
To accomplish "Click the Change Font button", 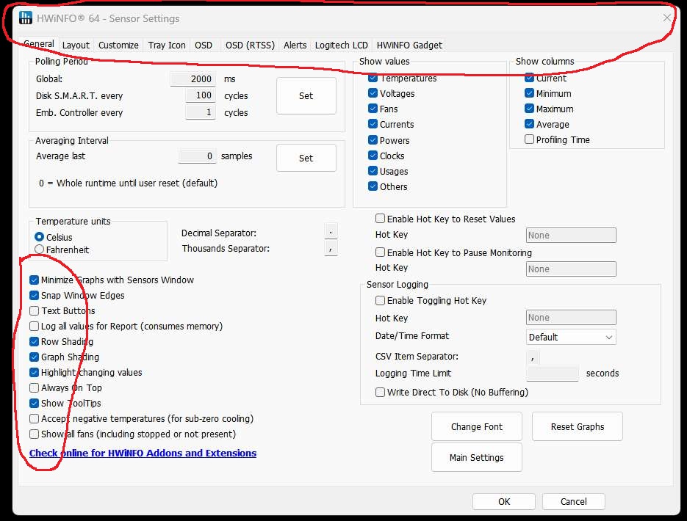I will (477, 426).
